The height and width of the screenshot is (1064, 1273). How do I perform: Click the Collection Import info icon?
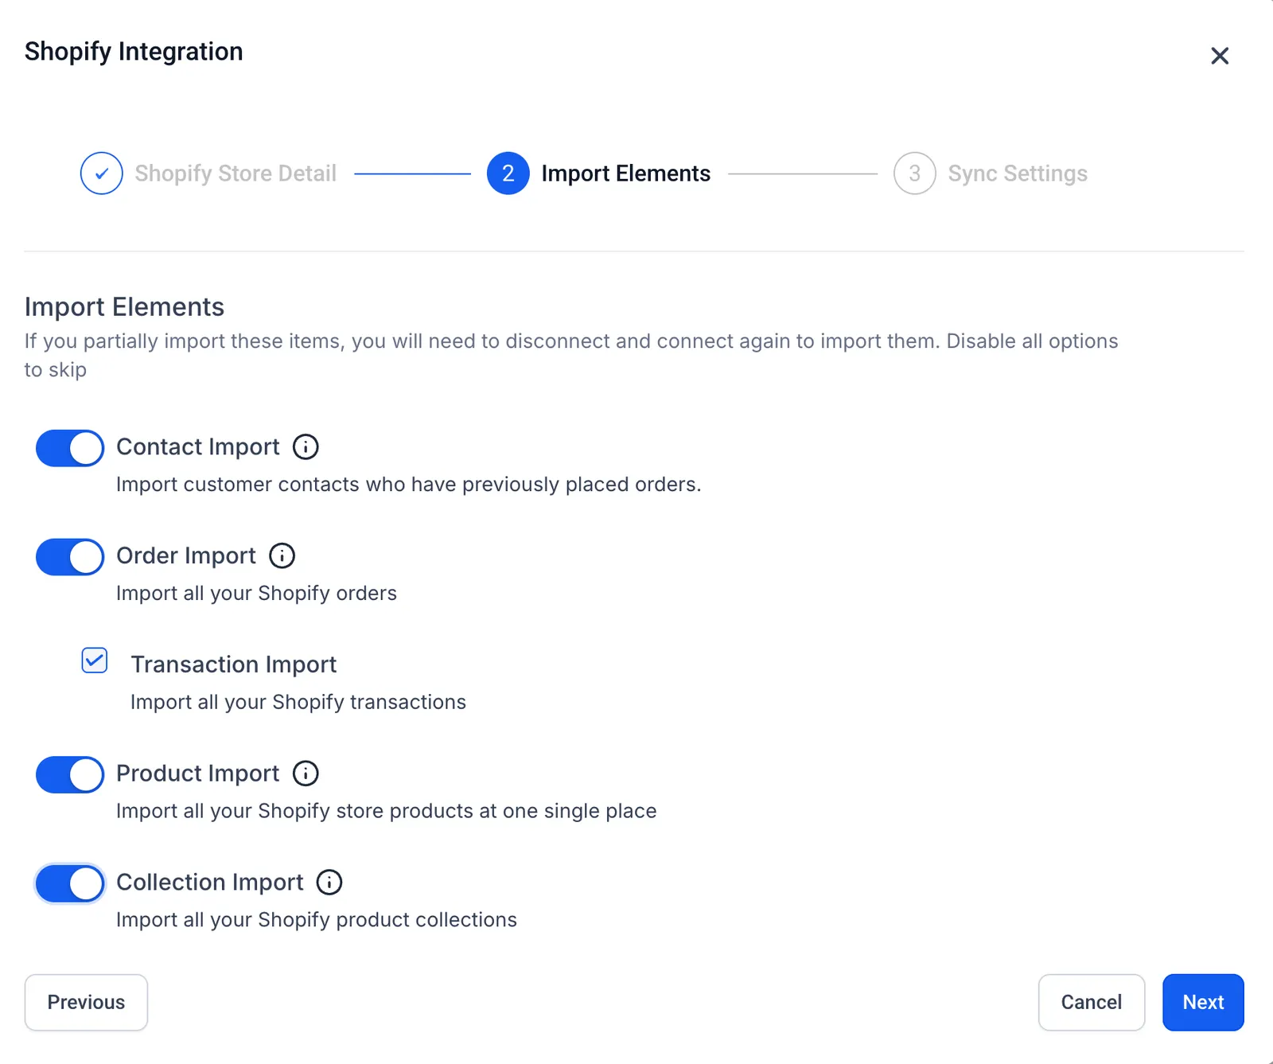point(329,882)
